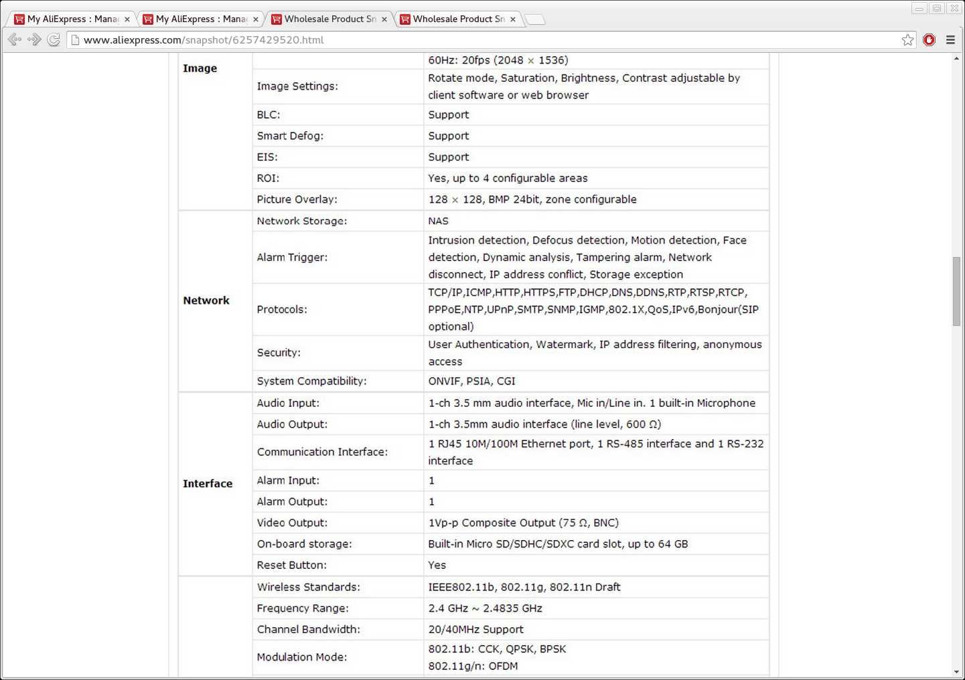Click the 'Alarm Output:' label
Viewport: 965px width, 680px height.
(x=292, y=501)
